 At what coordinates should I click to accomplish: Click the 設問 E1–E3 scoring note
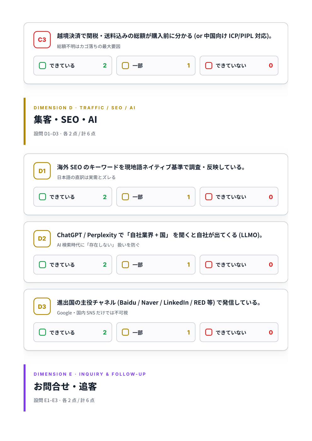[64, 400]
